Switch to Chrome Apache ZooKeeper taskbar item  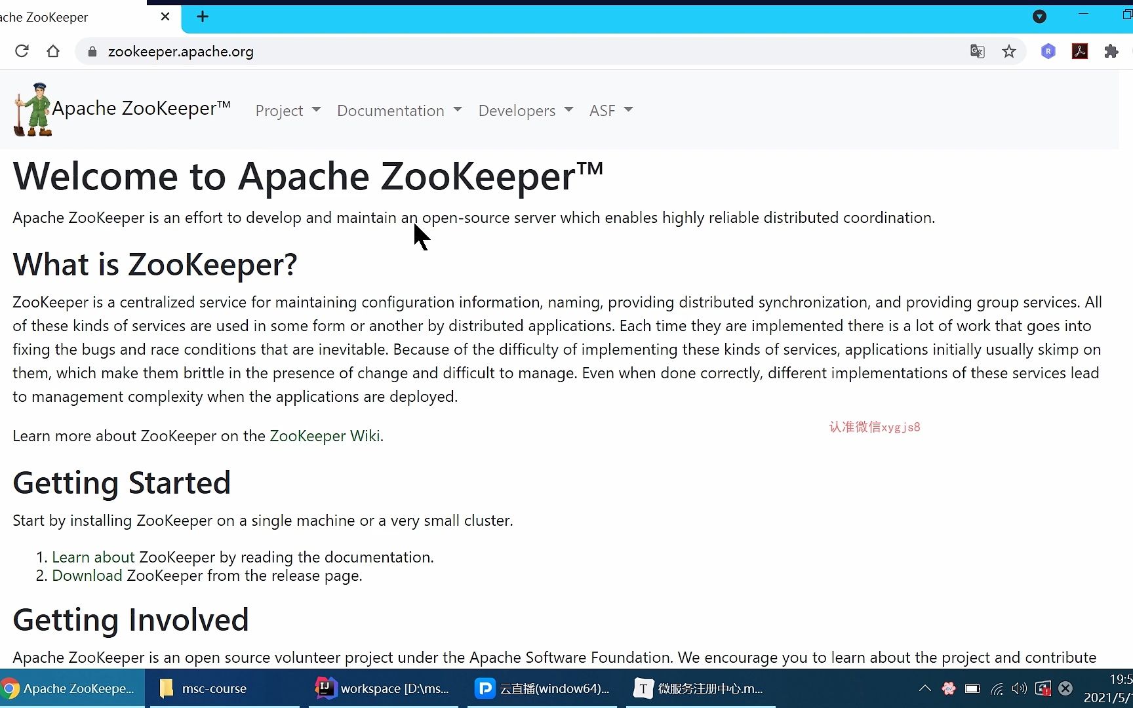[x=72, y=688]
